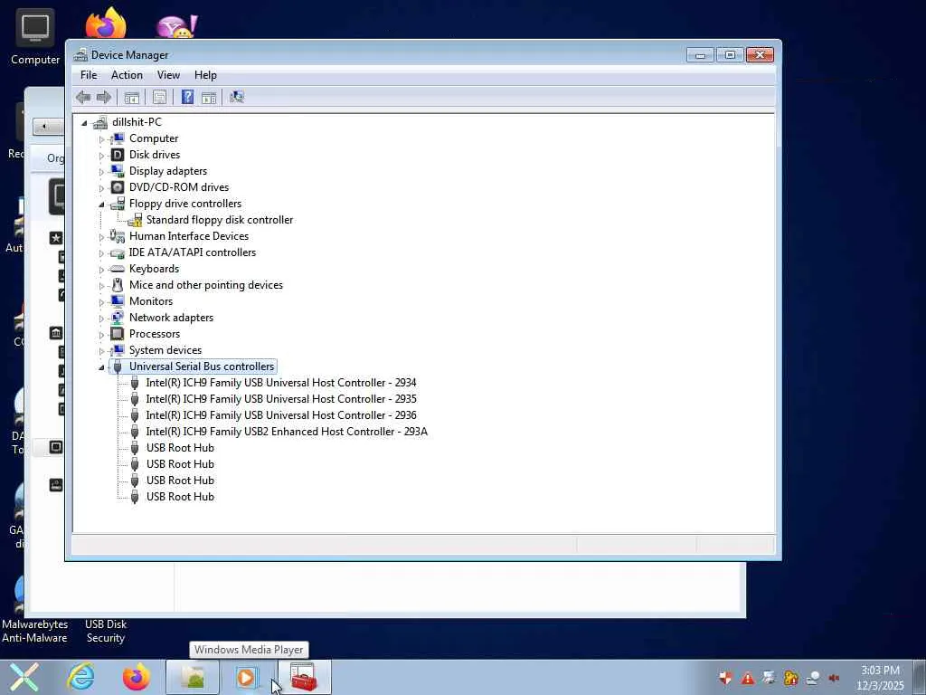Image resolution: width=926 pixels, height=695 pixels.
Task: Expand the Keyboards category arrow
Action: point(101,270)
